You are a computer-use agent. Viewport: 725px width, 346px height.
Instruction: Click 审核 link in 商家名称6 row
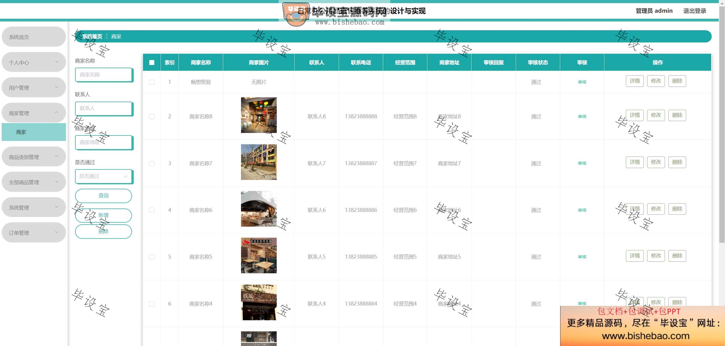(582, 210)
